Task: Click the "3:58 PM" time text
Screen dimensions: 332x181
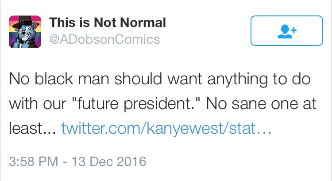Action: (34, 162)
